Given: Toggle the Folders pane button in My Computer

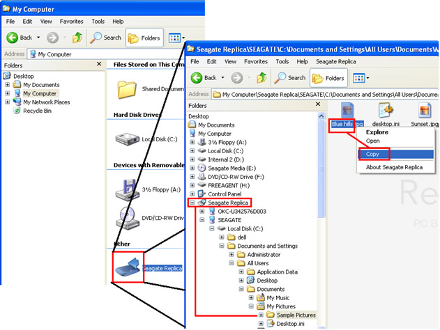Looking at the screenshot, I should click(144, 38).
